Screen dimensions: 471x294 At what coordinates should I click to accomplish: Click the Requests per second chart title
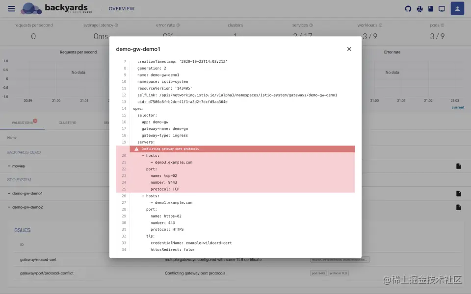[78, 52]
